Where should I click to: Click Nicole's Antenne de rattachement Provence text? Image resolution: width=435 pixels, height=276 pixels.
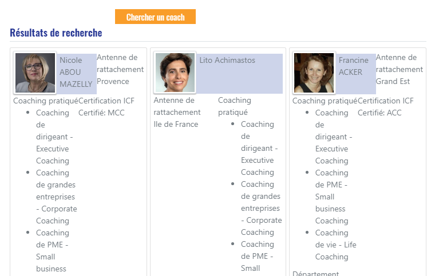[120, 70]
